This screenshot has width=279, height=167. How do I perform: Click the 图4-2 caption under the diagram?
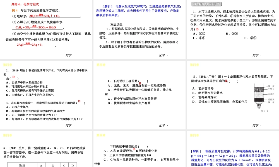(x=264, y=111)
